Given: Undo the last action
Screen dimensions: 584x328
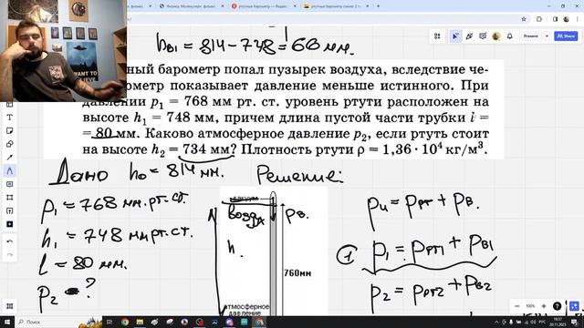Looking at the screenshot, I should tap(10, 241).
